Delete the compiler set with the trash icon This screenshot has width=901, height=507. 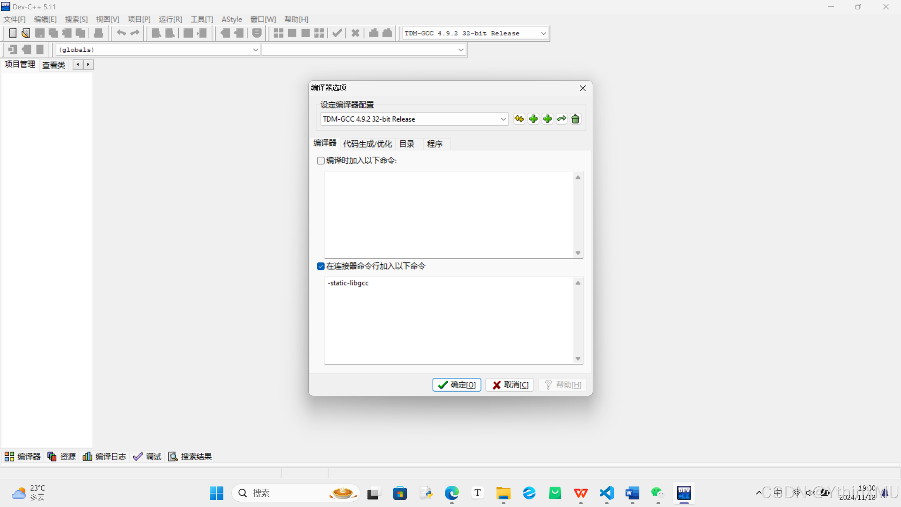(576, 119)
